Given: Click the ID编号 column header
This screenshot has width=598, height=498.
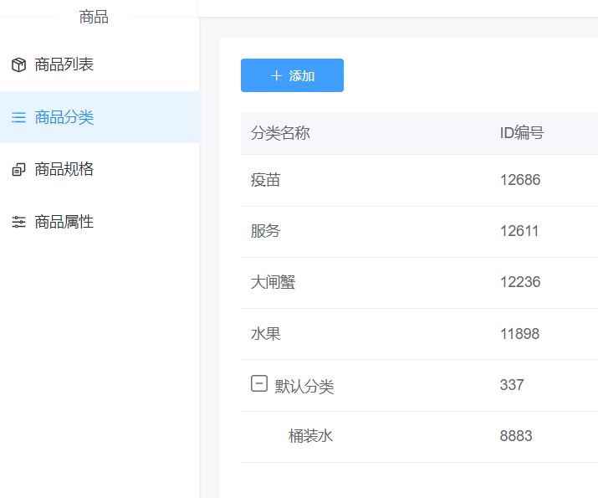Looking at the screenshot, I should click(x=522, y=133).
